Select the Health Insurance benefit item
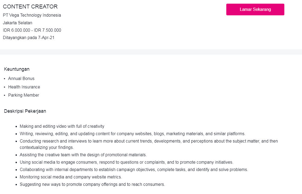Viewport: 302px width, 194px height. (x=24, y=87)
